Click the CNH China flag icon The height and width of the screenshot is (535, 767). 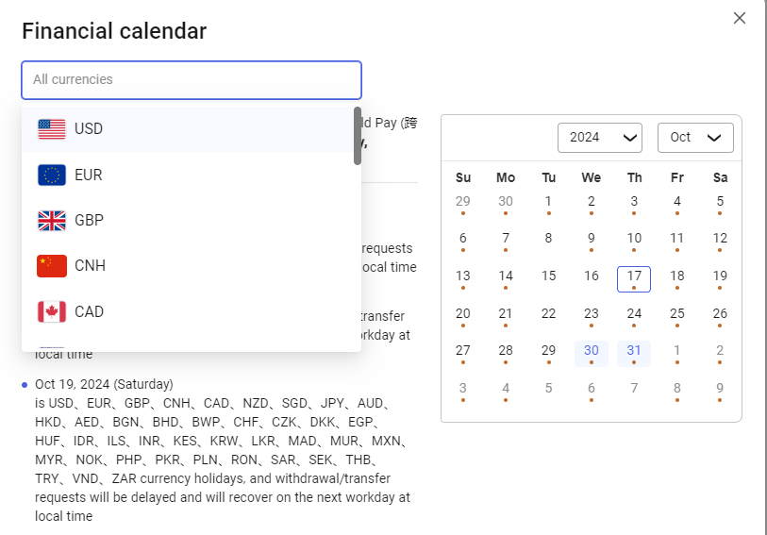(52, 266)
